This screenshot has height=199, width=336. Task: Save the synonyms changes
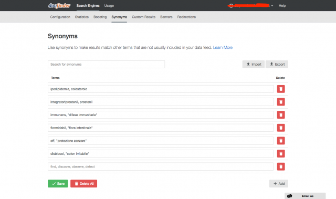coord(58,184)
